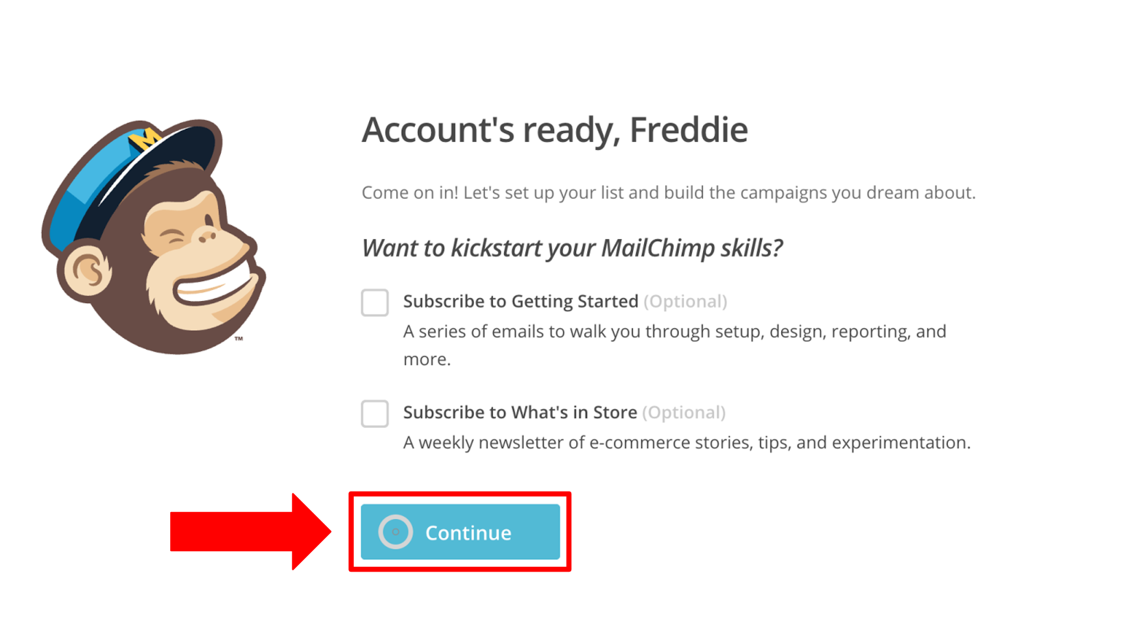The width and height of the screenshot is (1144, 643).
Task: Click the small TM trademark symbol
Action: [x=239, y=339]
